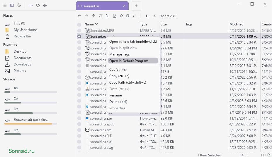Choose Open in new tab (middle-click)
The height and width of the screenshot is (157, 272).
click(x=133, y=42)
